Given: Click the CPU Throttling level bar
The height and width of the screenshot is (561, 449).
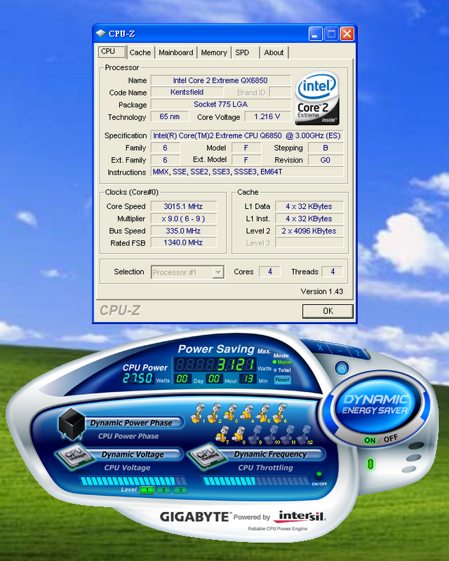Looking at the screenshot, I should pyautogui.click(x=255, y=481).
